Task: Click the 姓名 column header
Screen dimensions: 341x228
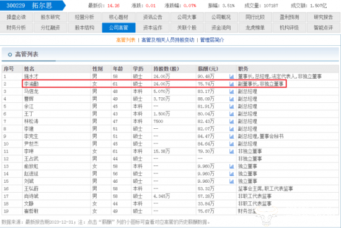Action: (29, 69)
